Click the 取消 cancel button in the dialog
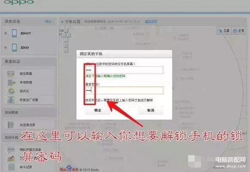This screenshot has width=250, height=172. pos(151,110)
